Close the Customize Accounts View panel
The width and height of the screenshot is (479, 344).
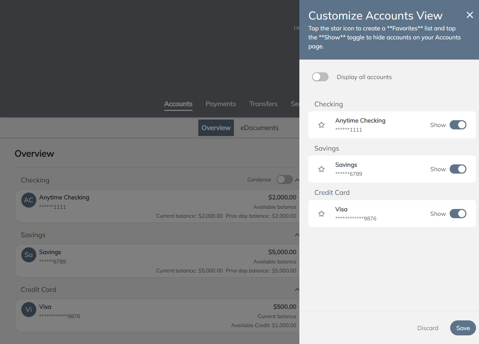point(470,15)
